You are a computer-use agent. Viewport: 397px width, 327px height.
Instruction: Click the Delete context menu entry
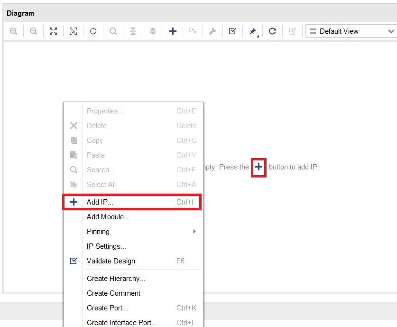click(x=134, y=125)
